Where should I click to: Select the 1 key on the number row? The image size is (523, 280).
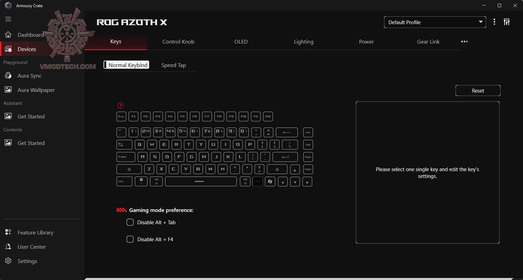133,132
